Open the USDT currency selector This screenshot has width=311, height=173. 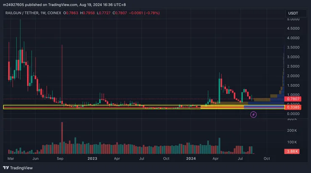[x=296, y=13]
